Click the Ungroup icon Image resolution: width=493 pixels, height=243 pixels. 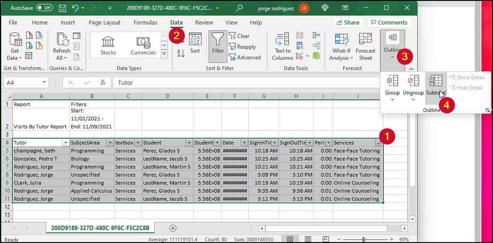point(413,81)
